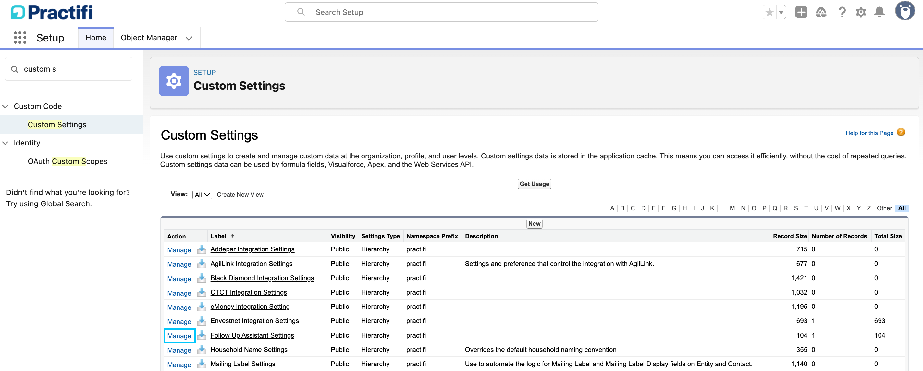Click Manage for Envestnet Integration Settings
923x371 pixels.
(x=179, y=322)
